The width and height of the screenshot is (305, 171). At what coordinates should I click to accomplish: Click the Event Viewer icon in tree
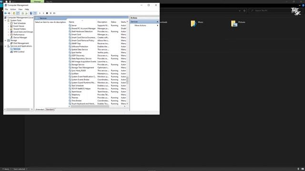coord(11,26)
